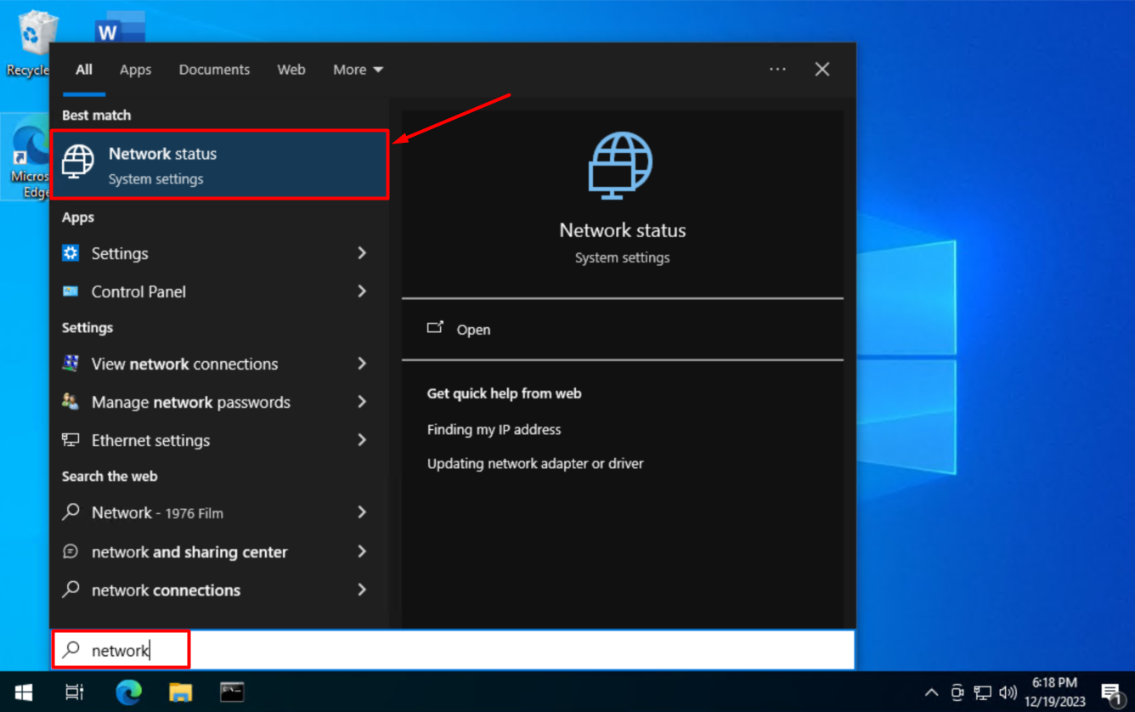The image size is (1135, 712).
Task: Switch to the Apps search tab
Action: (x=135, y=70)
